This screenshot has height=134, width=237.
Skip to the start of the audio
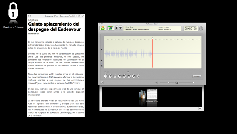pyautogui.click(x=106, y=76)
